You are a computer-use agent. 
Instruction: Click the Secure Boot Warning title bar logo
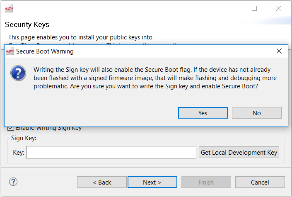click(10, 52)
